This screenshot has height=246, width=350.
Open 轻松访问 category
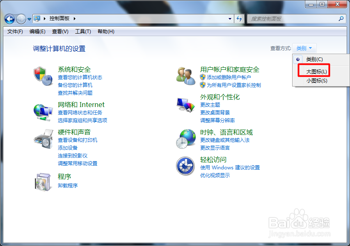pyautogui.click(x=213, y=159)
